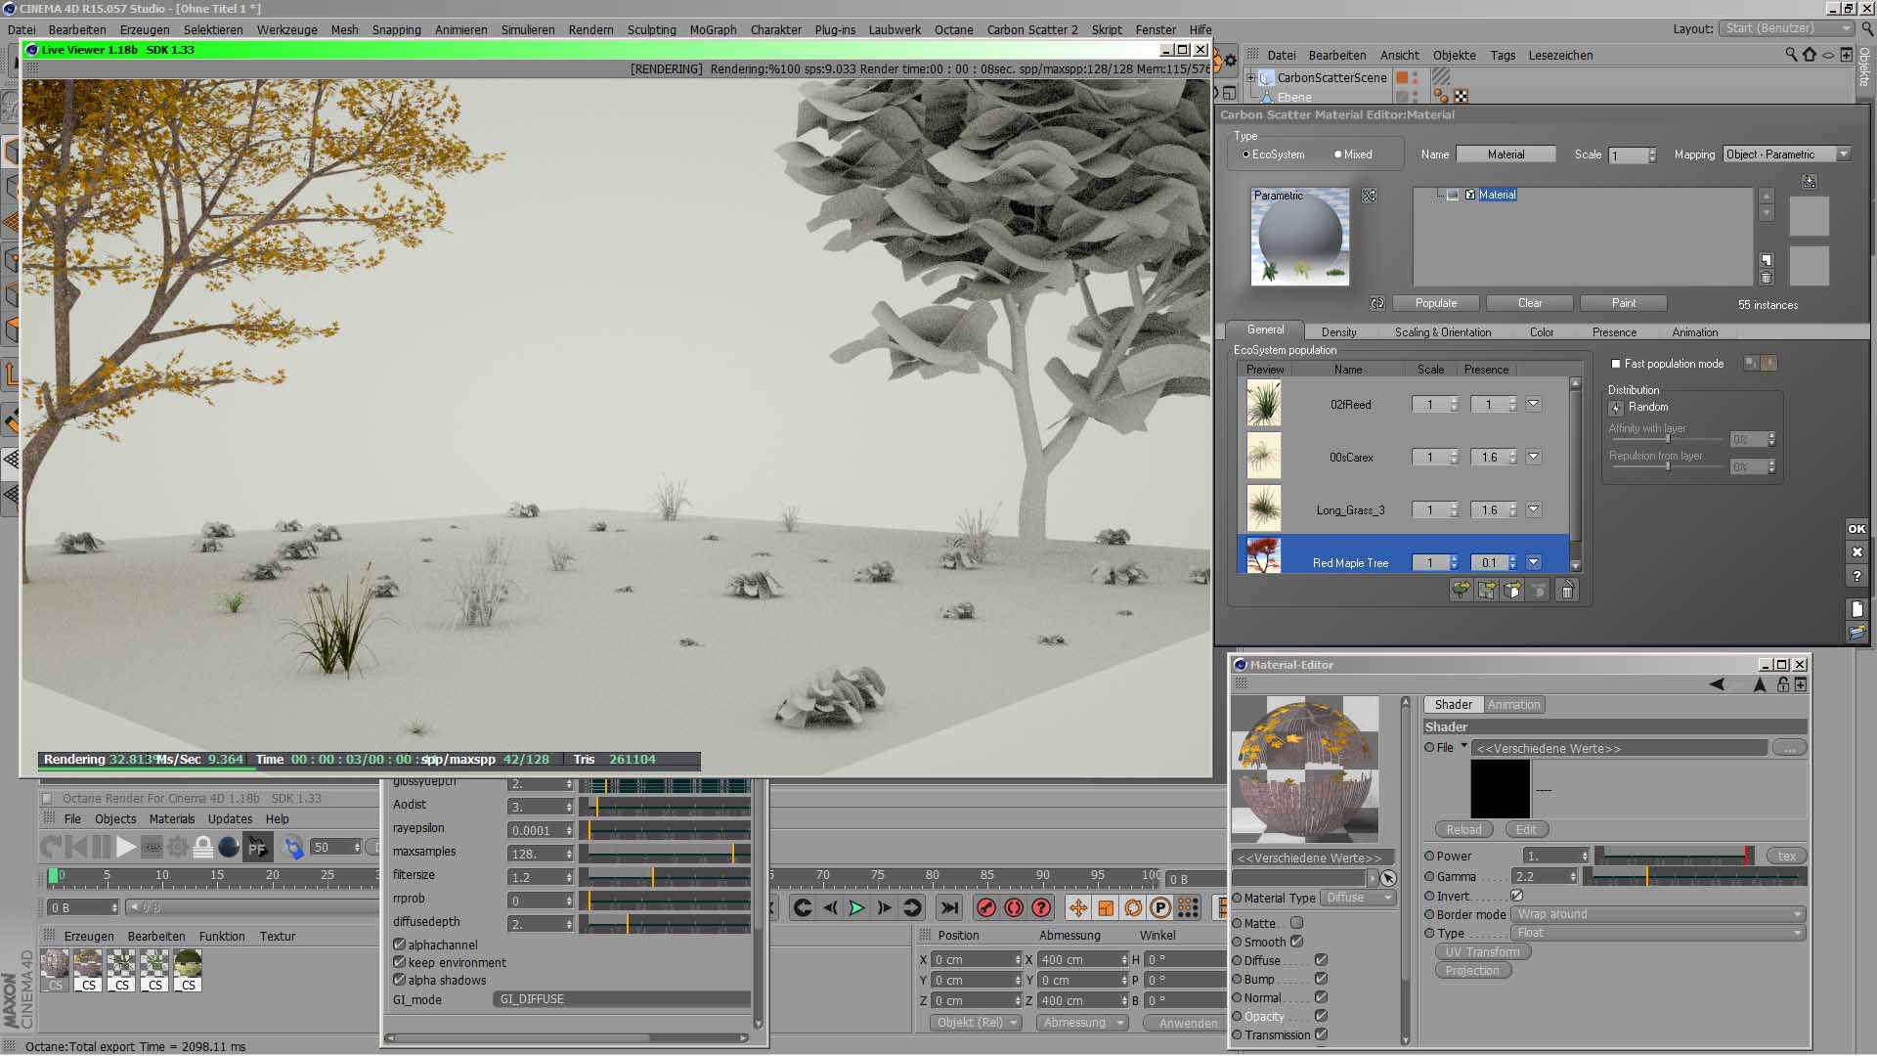
Task: Enable Fast population mode checkbox
Action: click(1616, 364)
